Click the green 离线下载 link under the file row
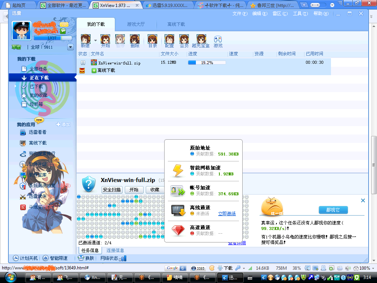The image size is (377, 283). click(x=103, y=70)
